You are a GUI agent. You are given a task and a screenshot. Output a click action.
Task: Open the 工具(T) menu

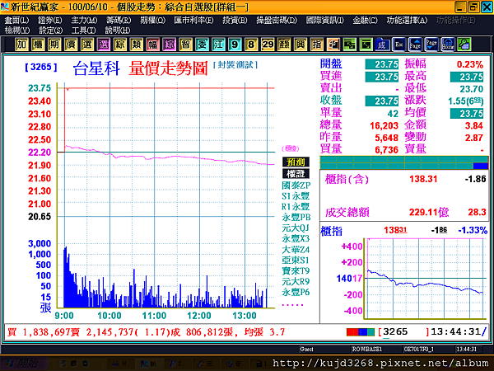(83, 31)
